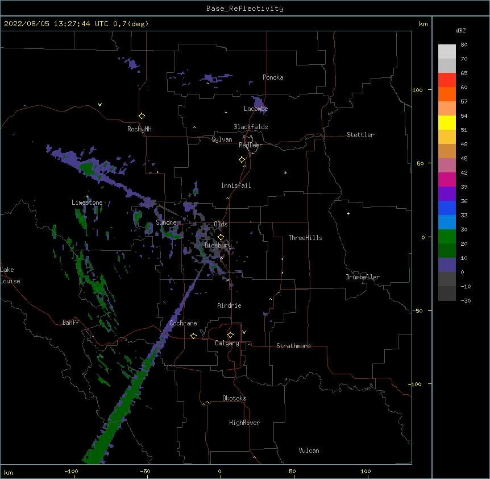
Task: Select the magenta swatch in the dBZ legend
Action: click(447, 180)
